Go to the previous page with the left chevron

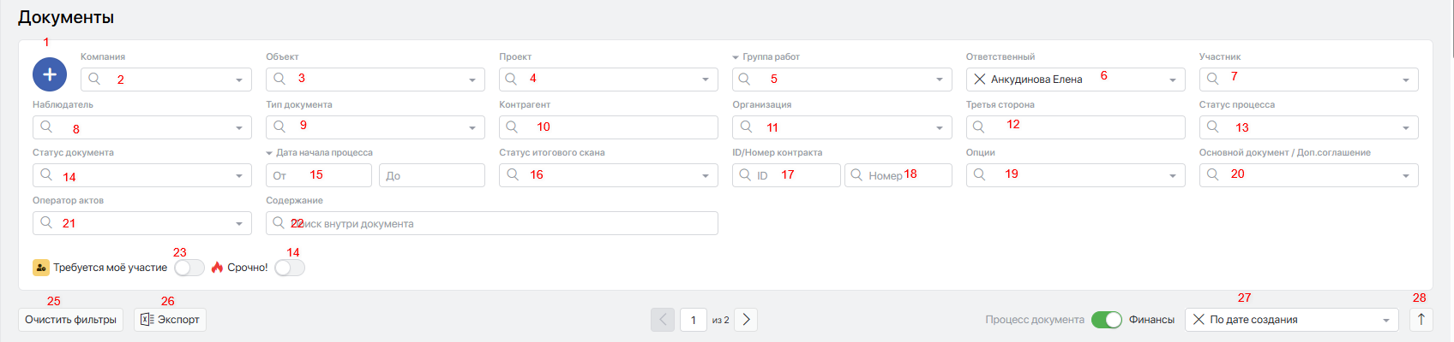(663, 320)
